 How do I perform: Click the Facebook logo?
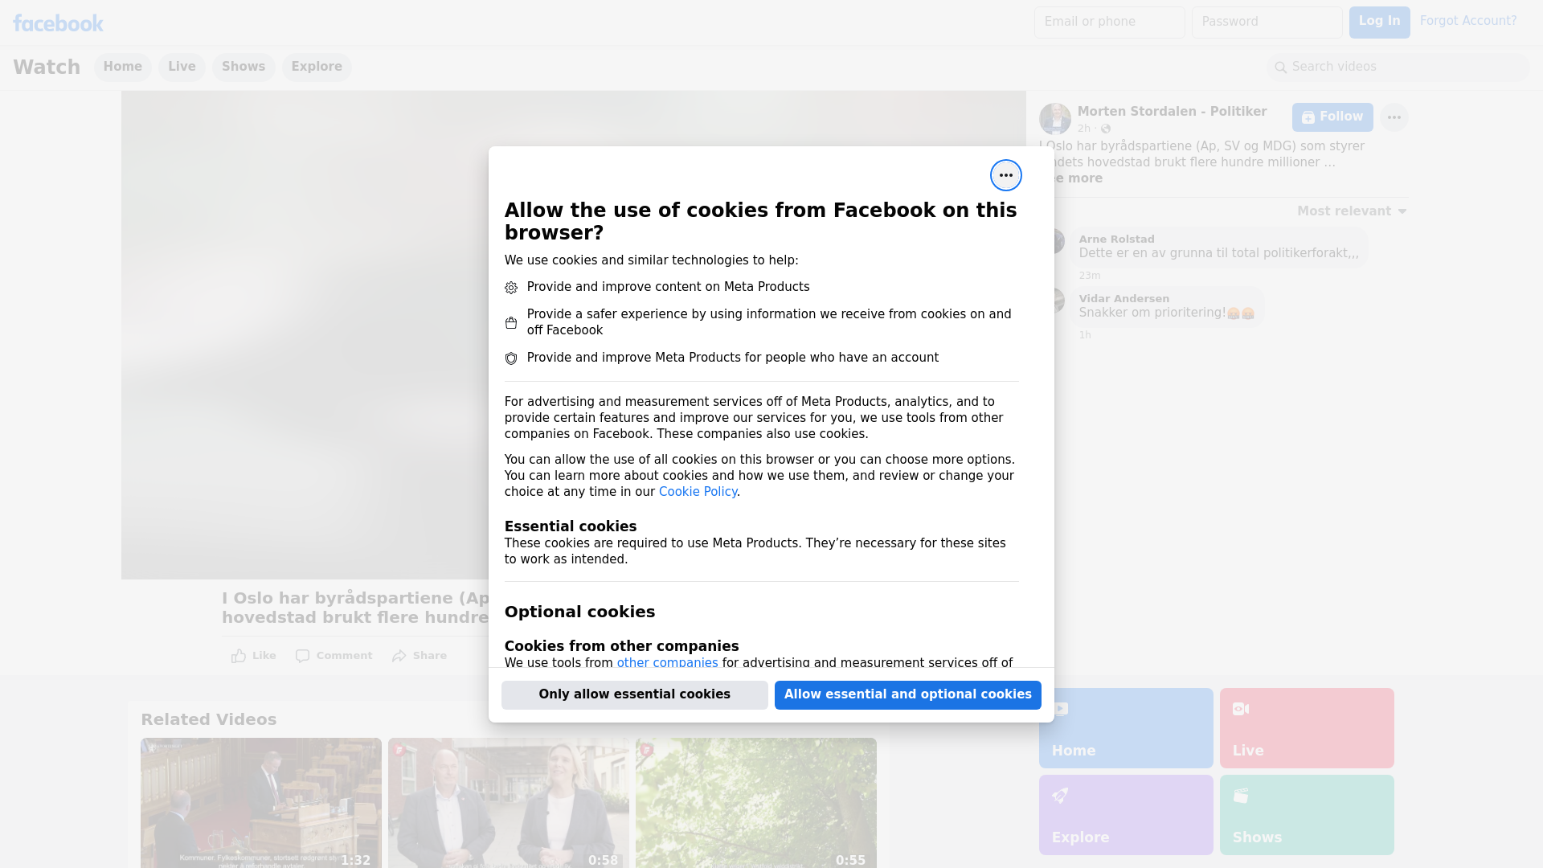point(58,23)
